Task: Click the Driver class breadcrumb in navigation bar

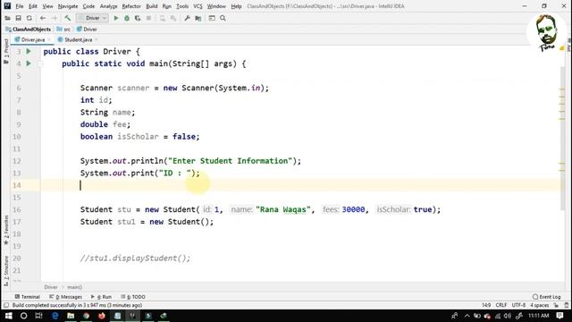Action: pos(87,30)
